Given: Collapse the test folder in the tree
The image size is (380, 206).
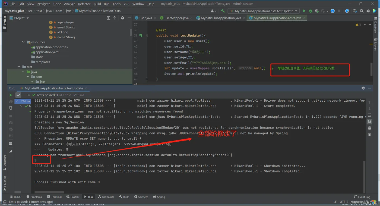Looking at the screenshot, I should tap(19, 67).
